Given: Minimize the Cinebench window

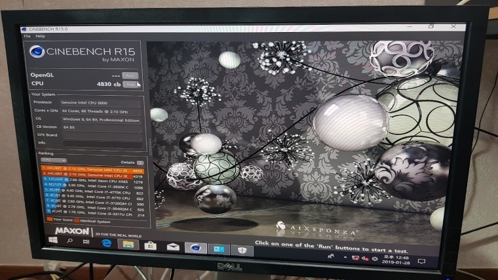Looking at the screenshot, I should click(x=410, y=26).
